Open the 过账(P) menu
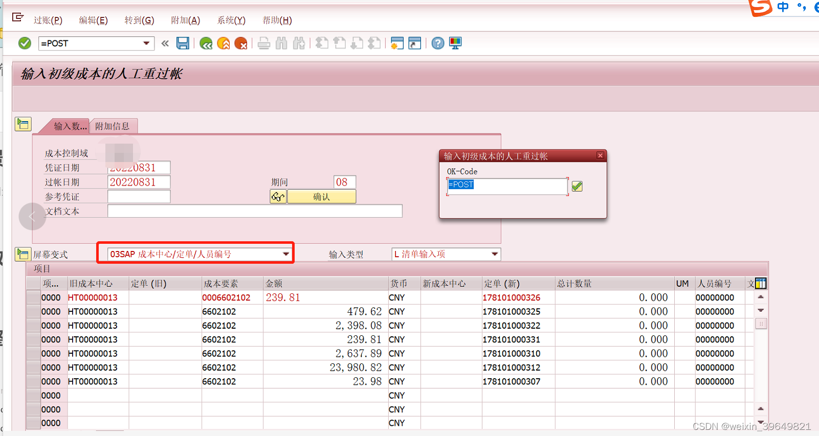Screen dimensions: 819x436 [48, 20]
